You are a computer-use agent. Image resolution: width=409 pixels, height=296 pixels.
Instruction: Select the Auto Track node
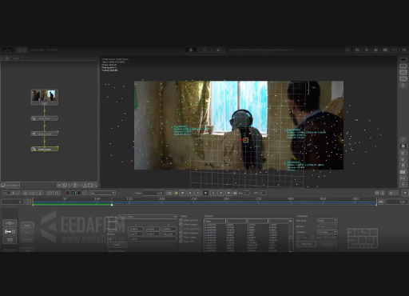pyautogui.click(x=45, y=118)
